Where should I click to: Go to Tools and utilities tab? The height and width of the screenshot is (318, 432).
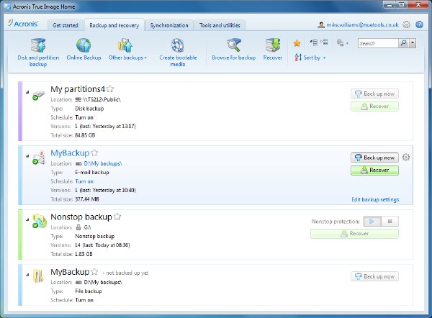coord(220,25)
